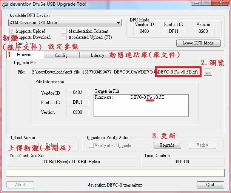Click the Time Duration 00:00:00 value
Image resolution: width=231 pixels, height=193 pixels.
click(182, 162)
